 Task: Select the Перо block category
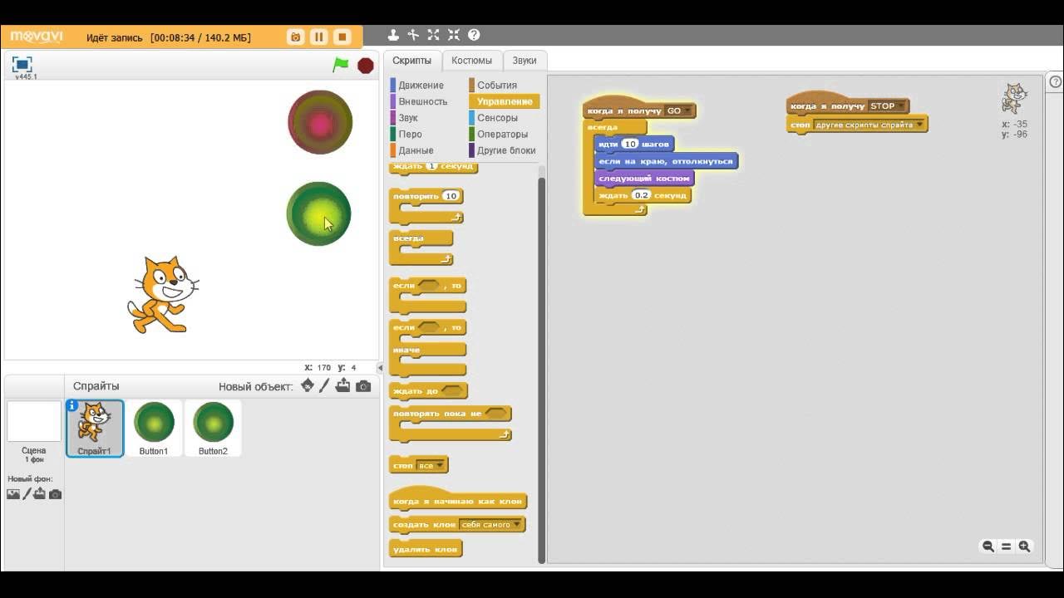[x=410, y=134]
